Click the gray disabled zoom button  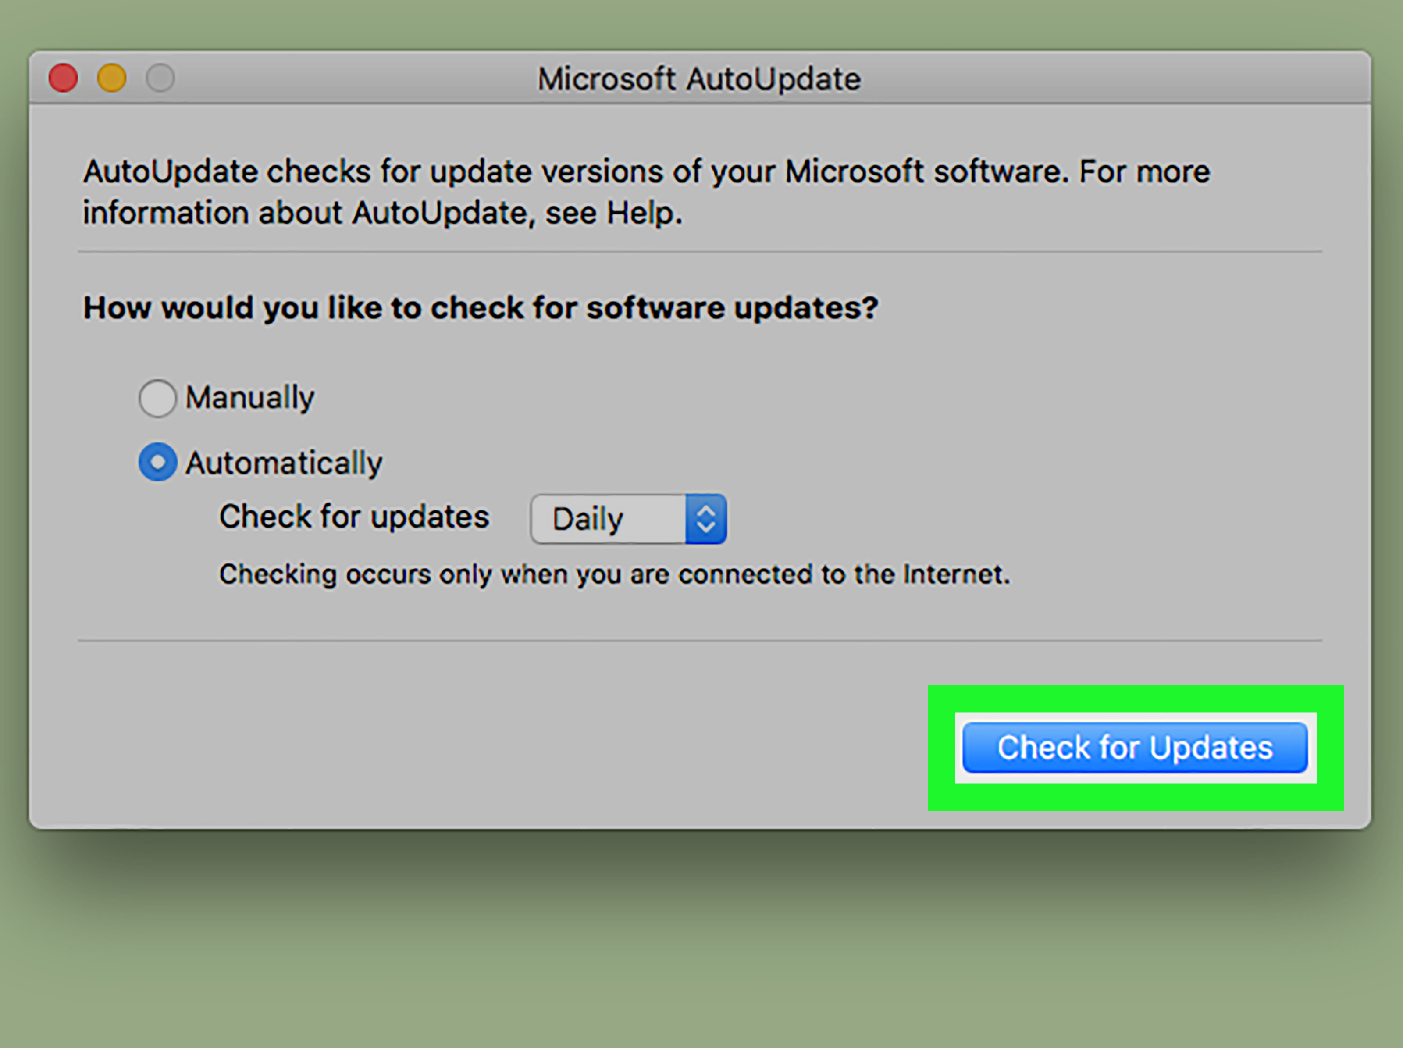click(x=160, y=78)
